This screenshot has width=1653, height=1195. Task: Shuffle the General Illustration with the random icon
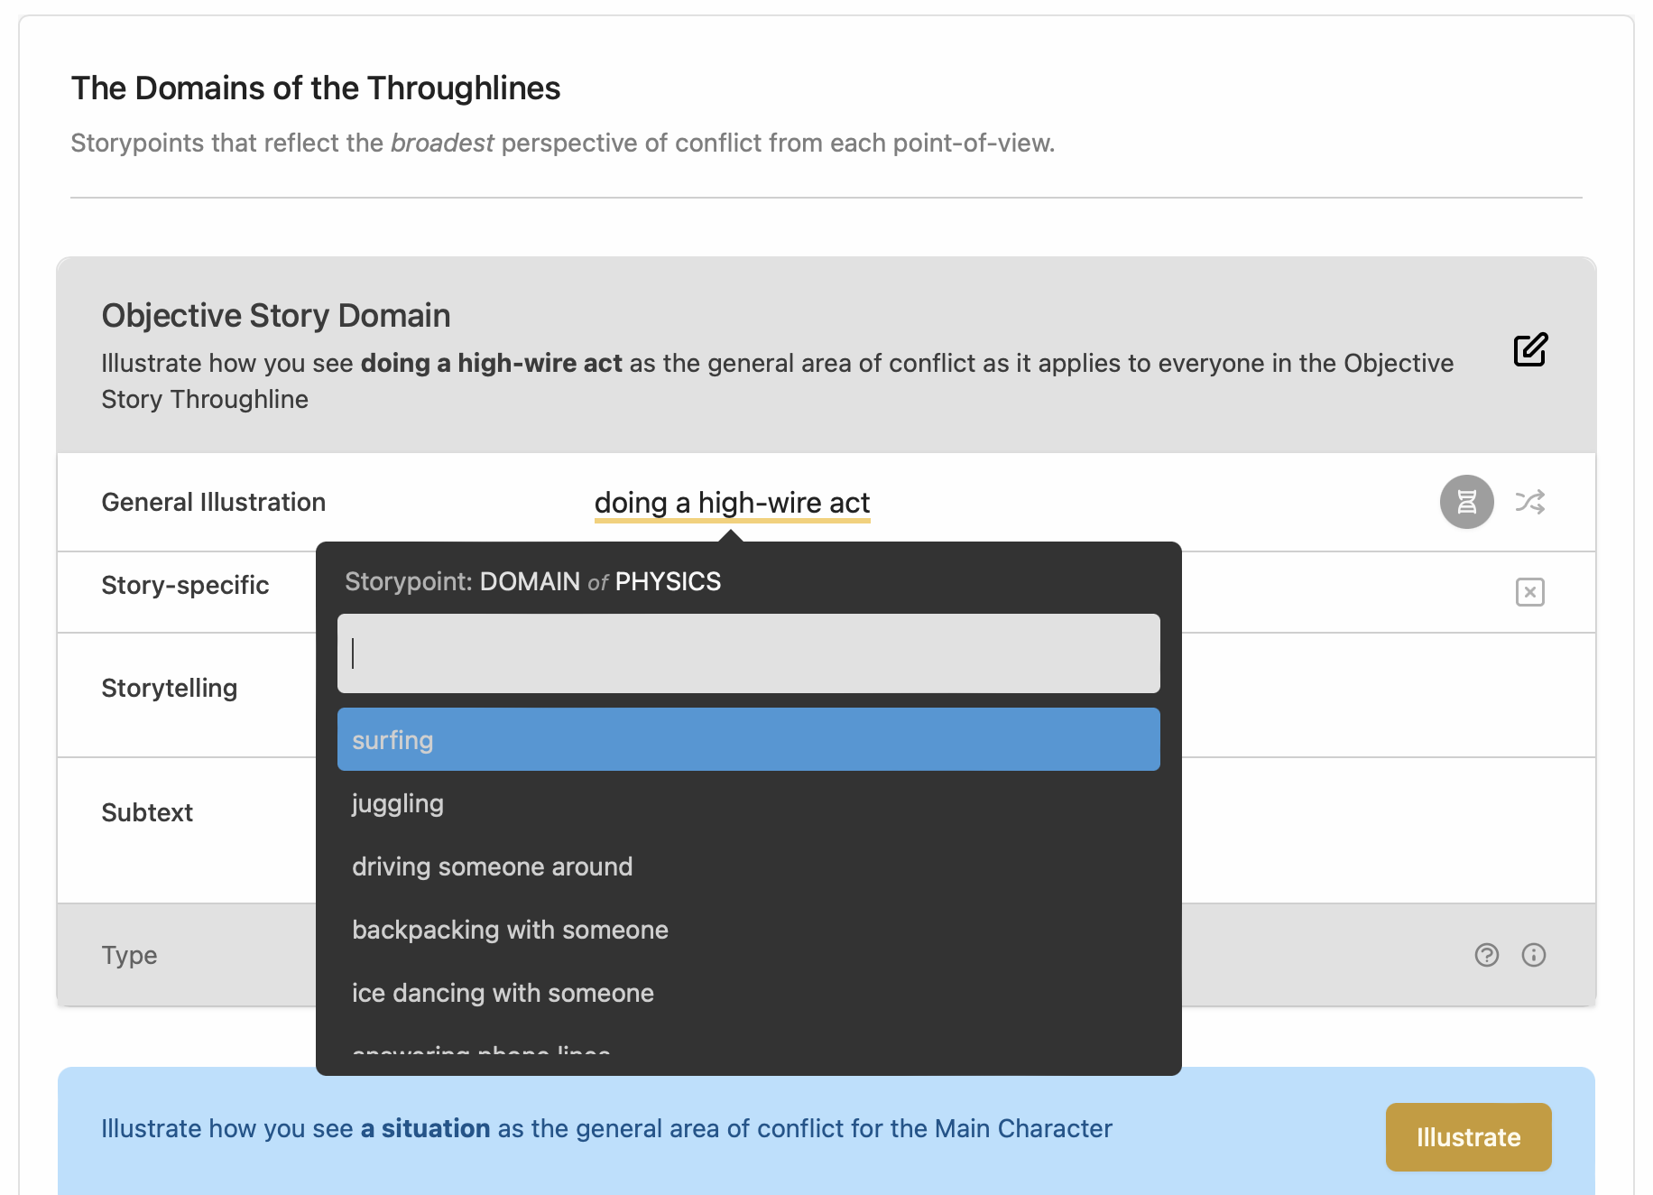(1530, 502)
